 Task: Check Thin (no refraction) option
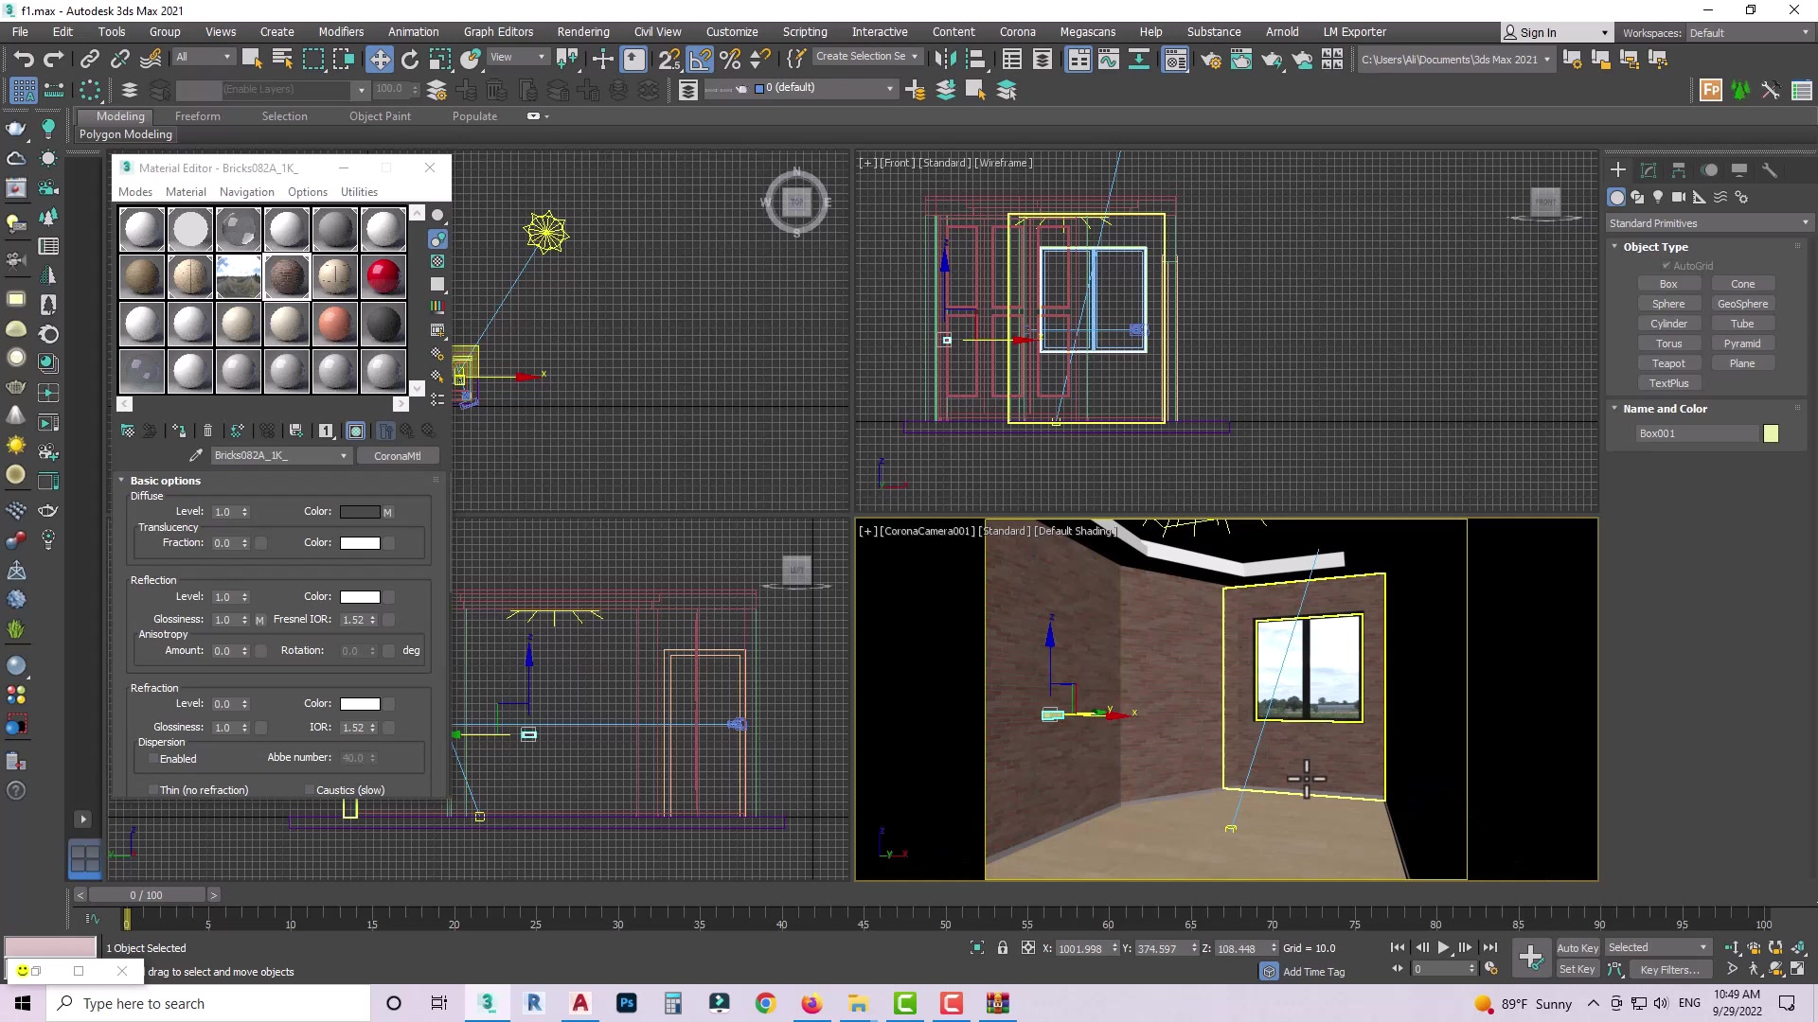coord(153,790)
